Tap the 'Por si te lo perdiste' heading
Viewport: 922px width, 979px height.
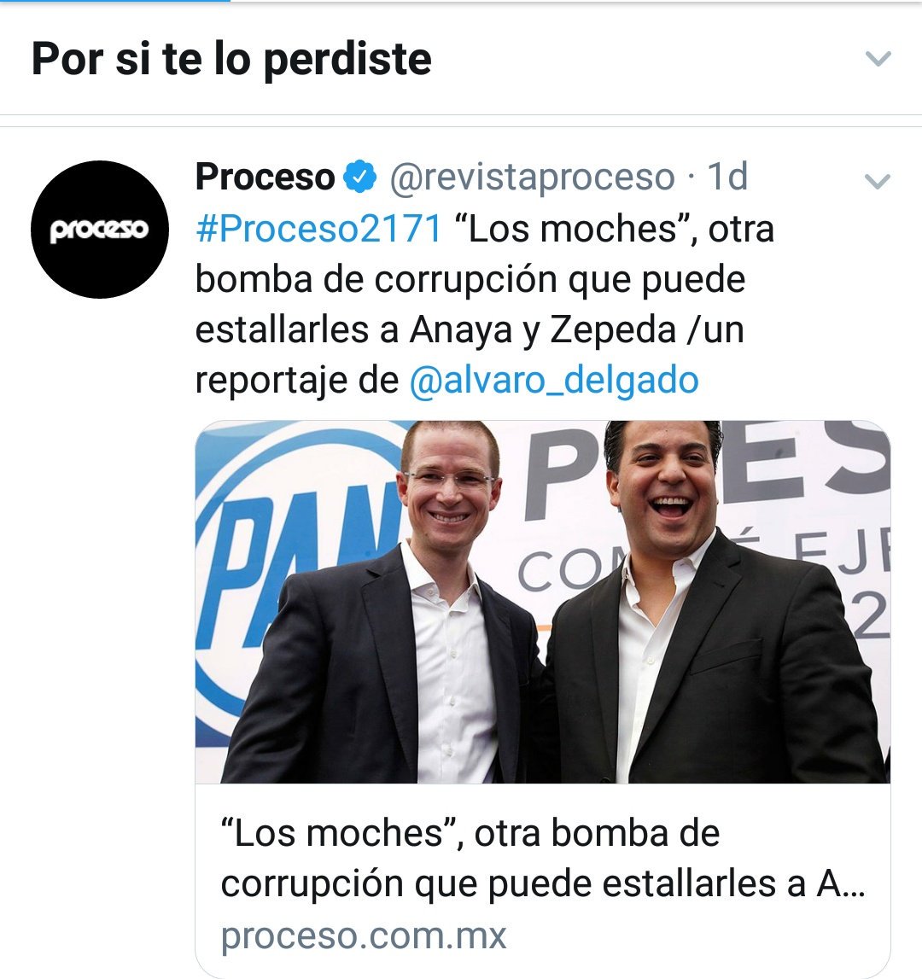231,59
